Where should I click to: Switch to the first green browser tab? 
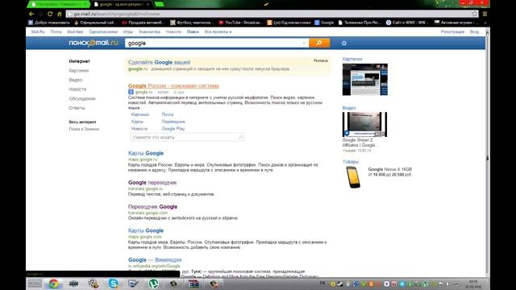[x=59, y=4]
